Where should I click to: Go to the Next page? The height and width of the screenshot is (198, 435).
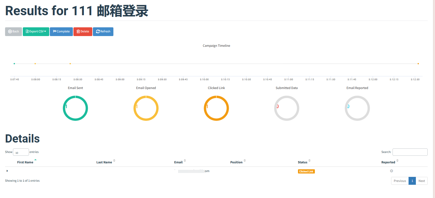(421, 181)
